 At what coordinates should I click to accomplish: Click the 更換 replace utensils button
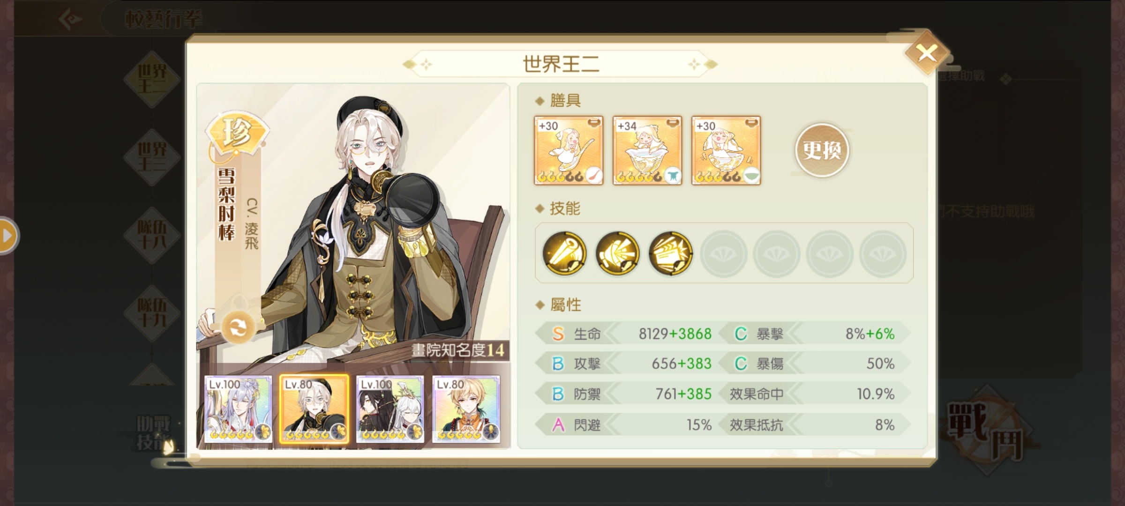coord(822,150)
